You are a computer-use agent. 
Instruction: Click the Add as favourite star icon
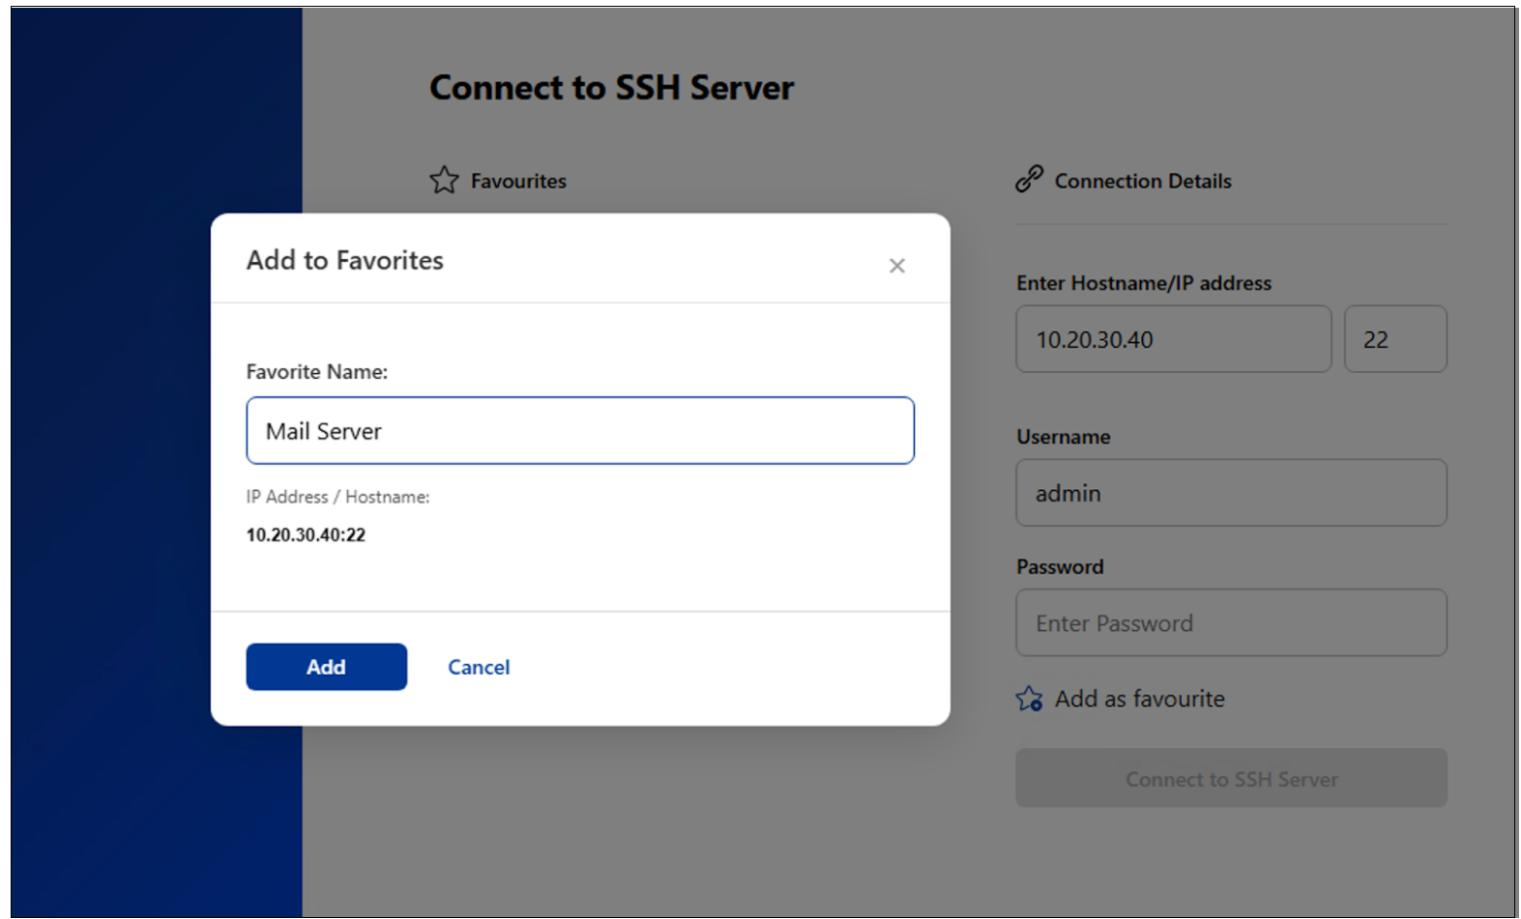[1029, 699]
